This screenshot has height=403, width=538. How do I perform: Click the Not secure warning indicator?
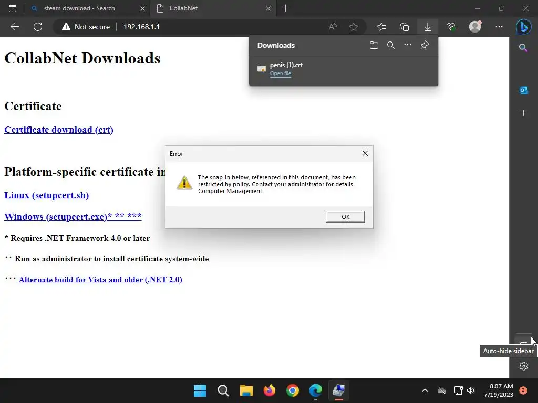86,27
